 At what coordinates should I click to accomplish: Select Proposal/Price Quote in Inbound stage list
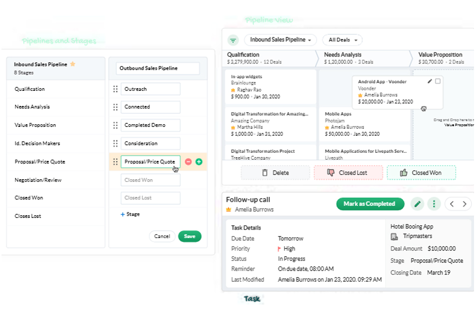56,162
